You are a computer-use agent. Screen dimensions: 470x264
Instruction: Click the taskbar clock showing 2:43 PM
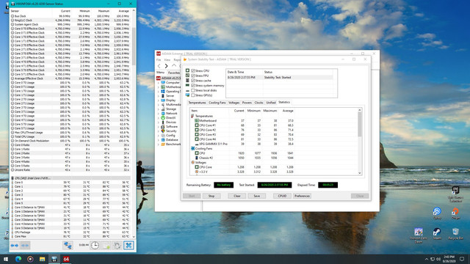point(449,259)
